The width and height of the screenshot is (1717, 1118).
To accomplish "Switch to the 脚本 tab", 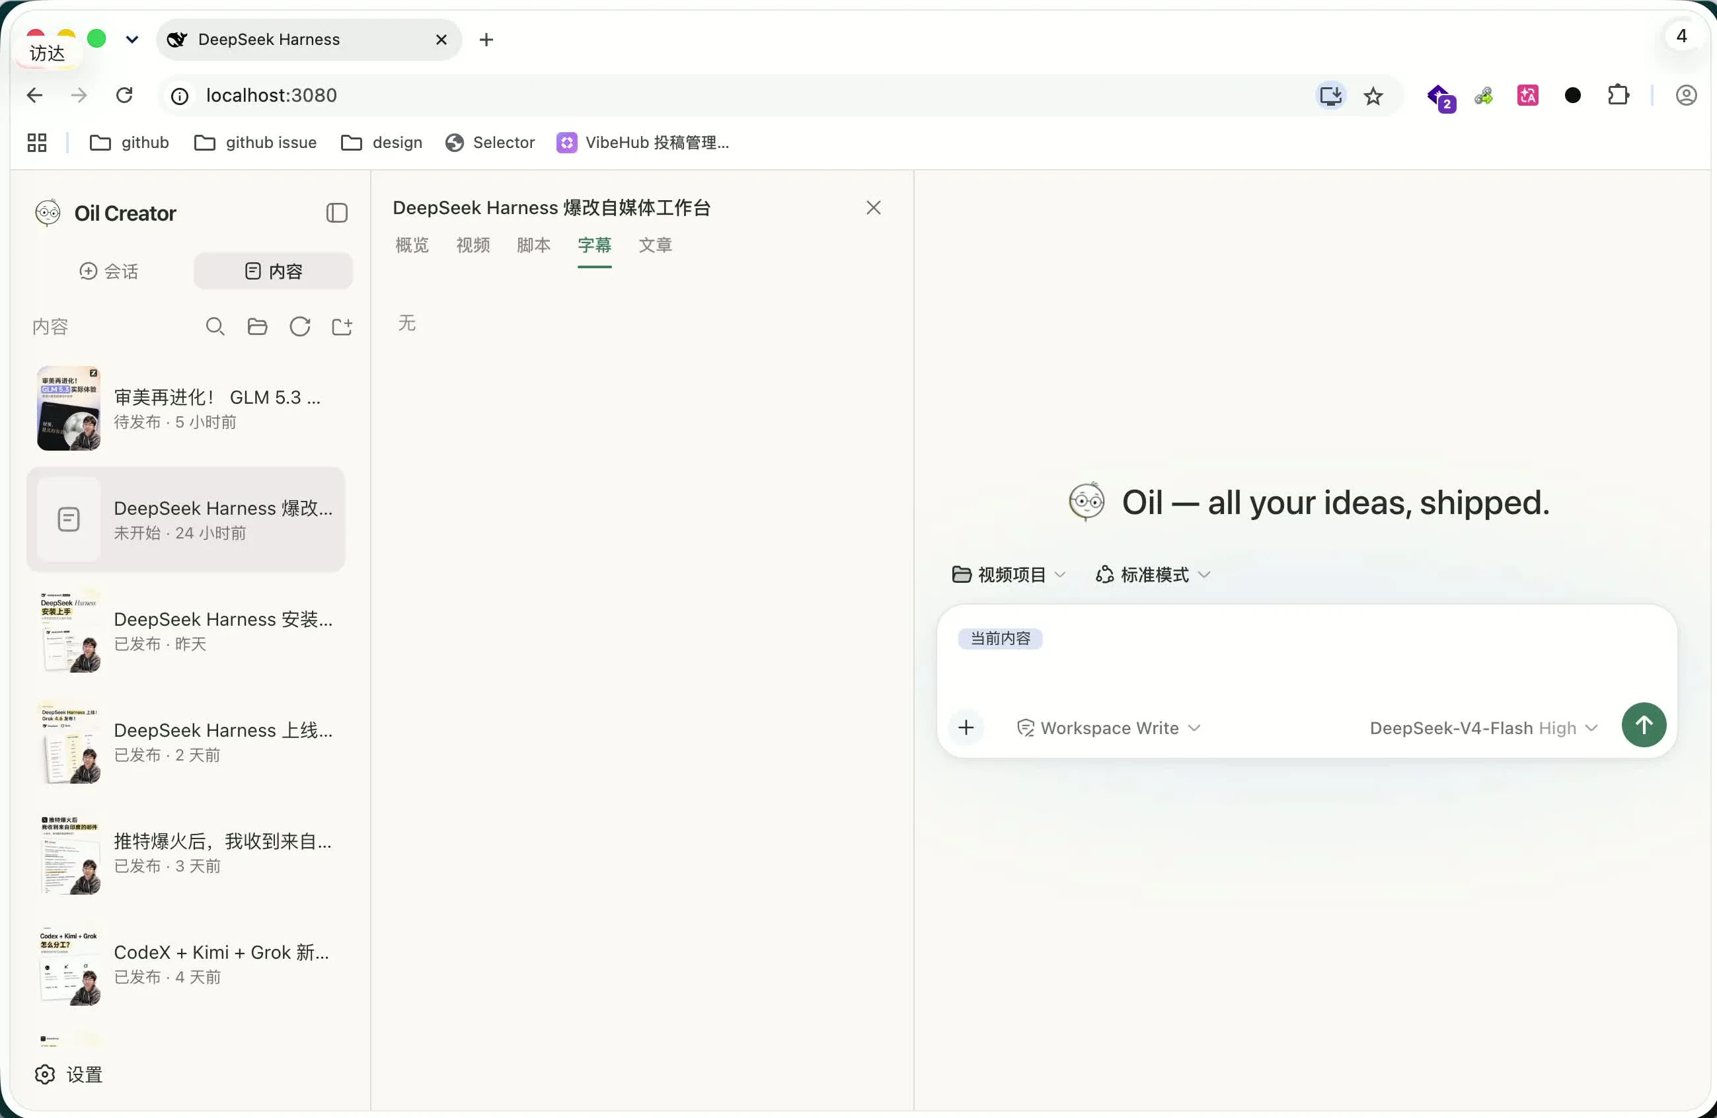I will click(533, 245).
